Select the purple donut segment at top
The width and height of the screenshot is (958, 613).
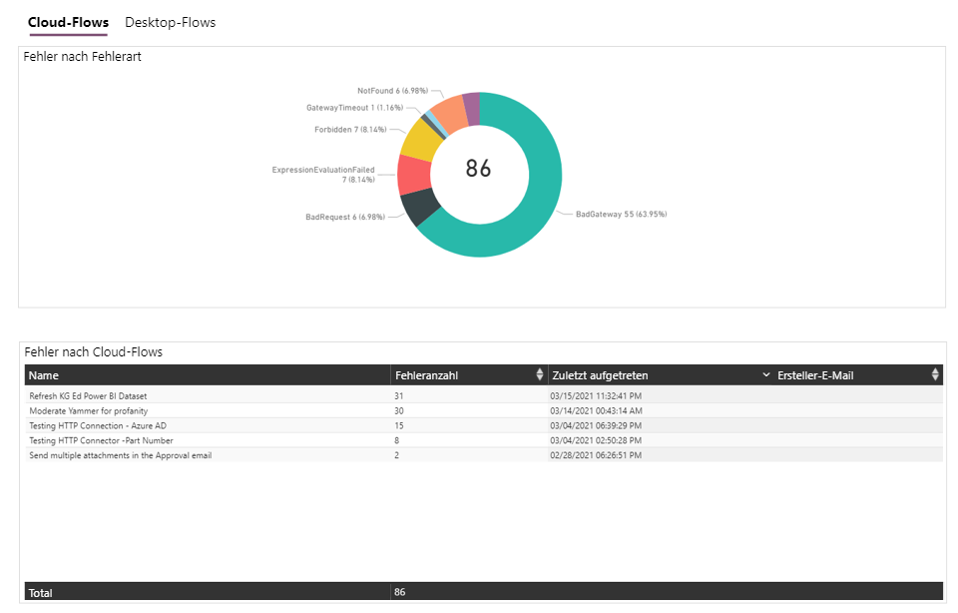tap(471, 108)
